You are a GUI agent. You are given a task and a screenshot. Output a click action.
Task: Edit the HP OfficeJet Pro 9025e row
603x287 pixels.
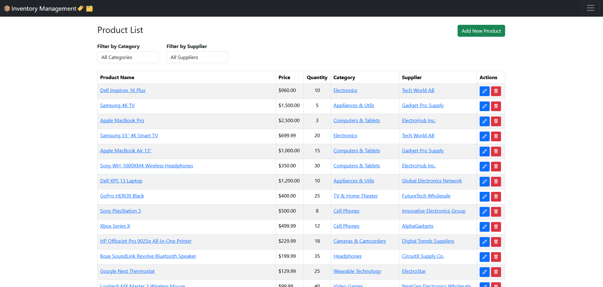click(x=484, y=242)
